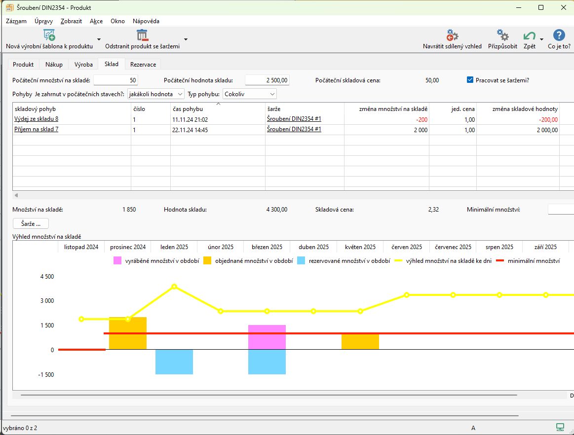Toggle the Pracovat se šaržemi checkbox
The width and height of the screenshot is (574, 435).
pyautogui.click(x=470, y=80)
